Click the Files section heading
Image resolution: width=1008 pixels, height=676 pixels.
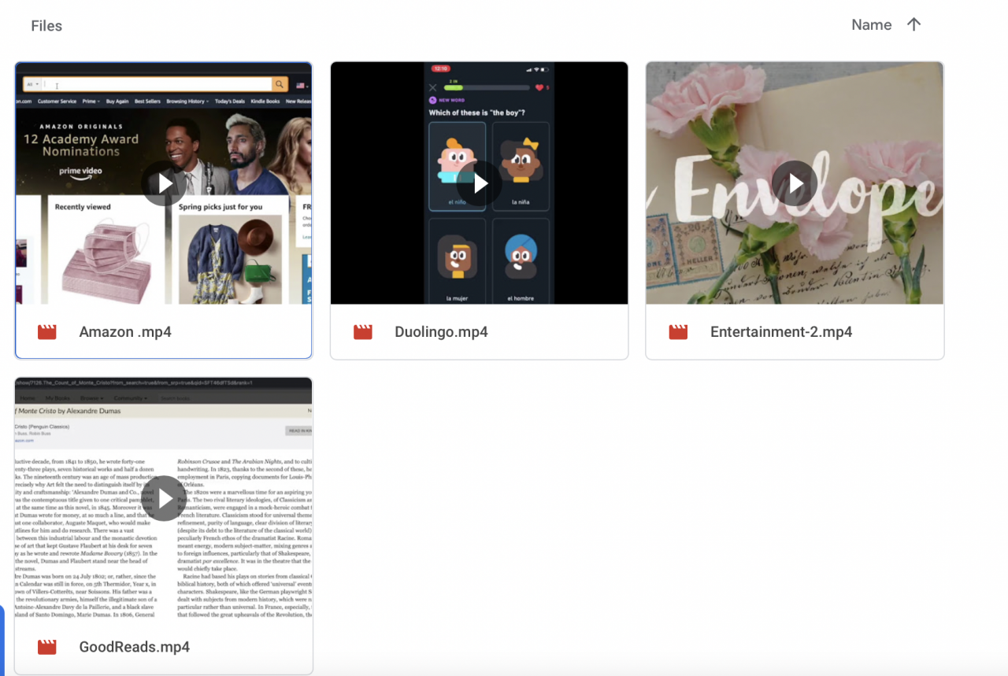point(46,26)
